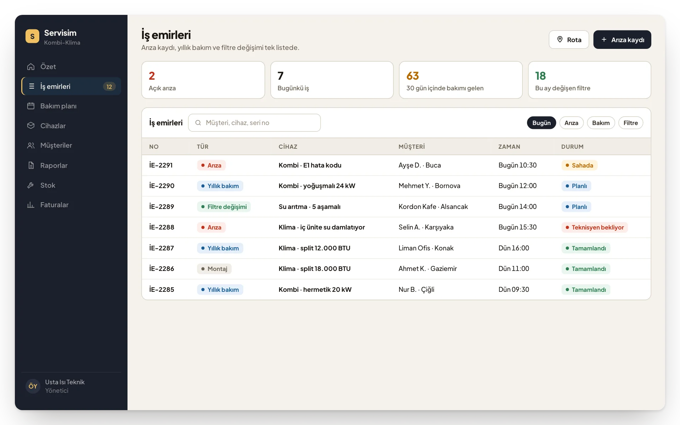Click the 12 badge on İş emirleri

(x=109, y=86)
